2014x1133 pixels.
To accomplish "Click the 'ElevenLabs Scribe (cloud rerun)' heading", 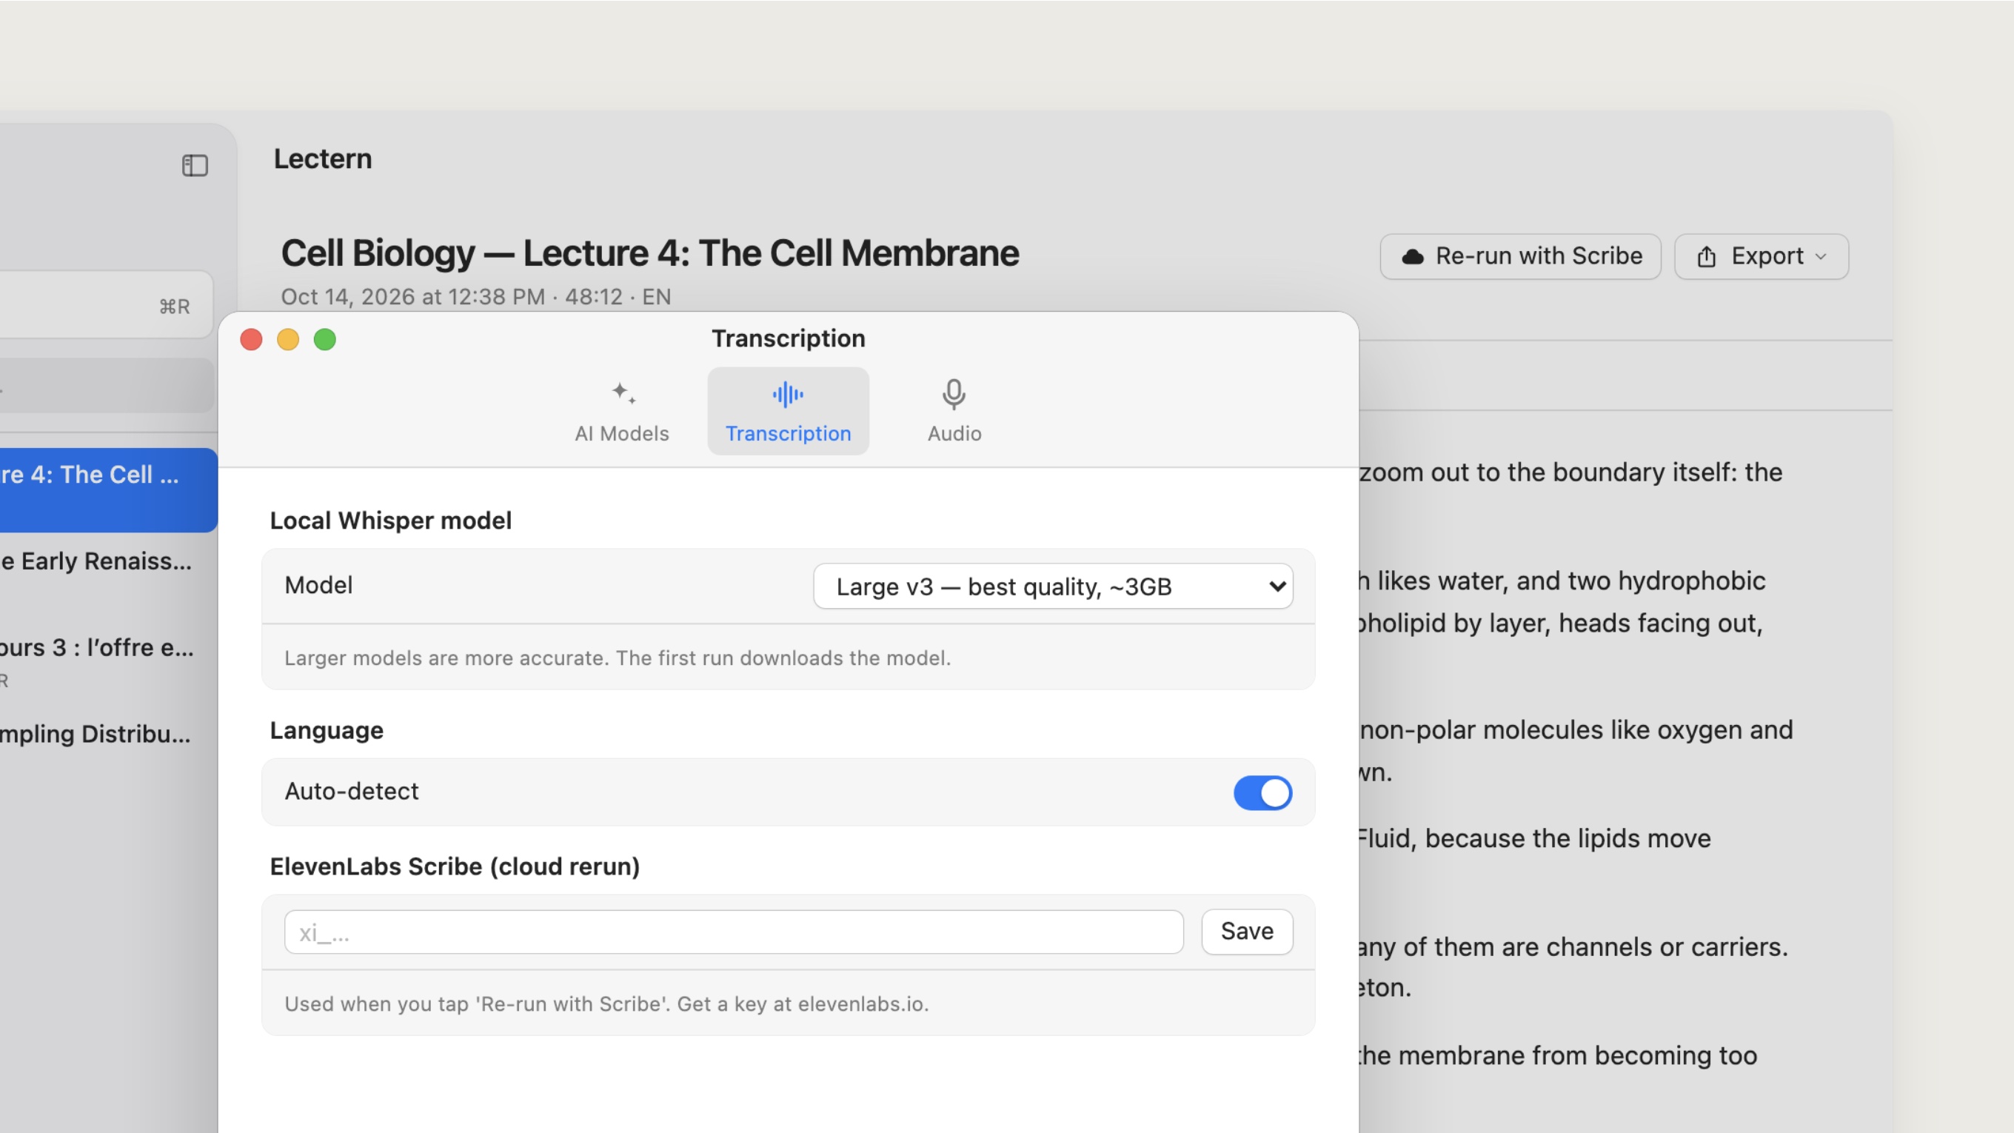I will (454, 866).
